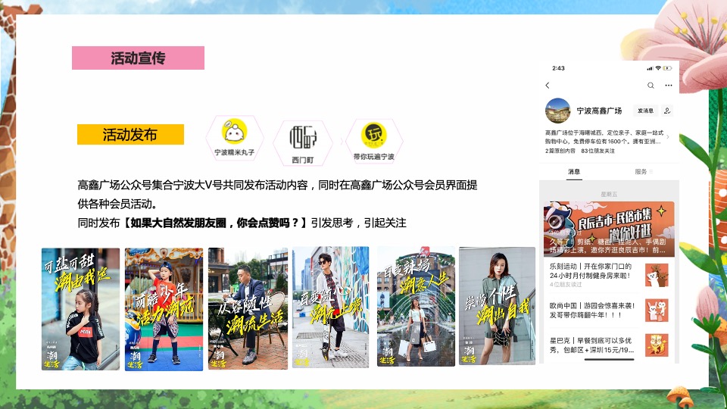Click the 西门町 logo icon
Image resolution: width=727 pixels, height=409 pixels.
[x=301, y=137]
